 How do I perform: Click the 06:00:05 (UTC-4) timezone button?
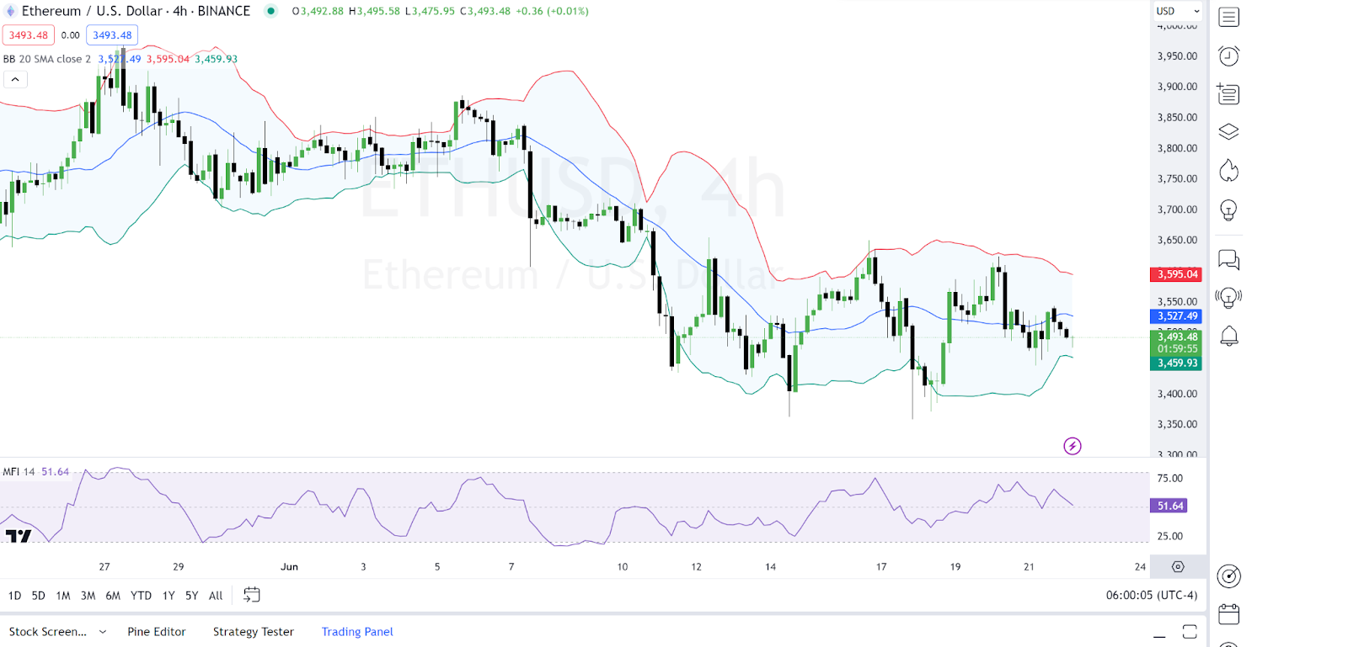pyautogui.click(x=1152, y=595)
